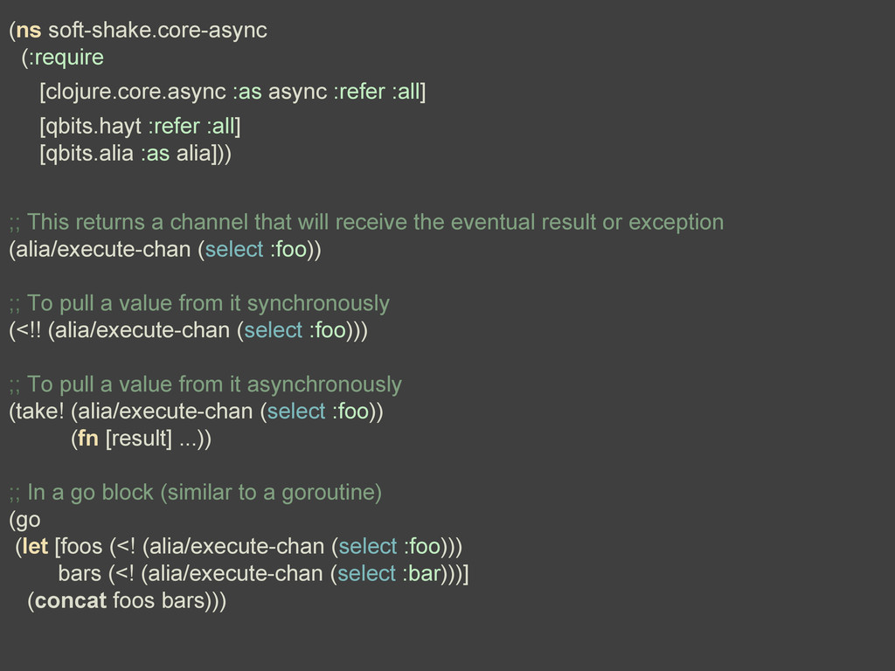Click clojure.core.async in the require vector
Viewport: 895px width, 671px height.
point(135,92)
